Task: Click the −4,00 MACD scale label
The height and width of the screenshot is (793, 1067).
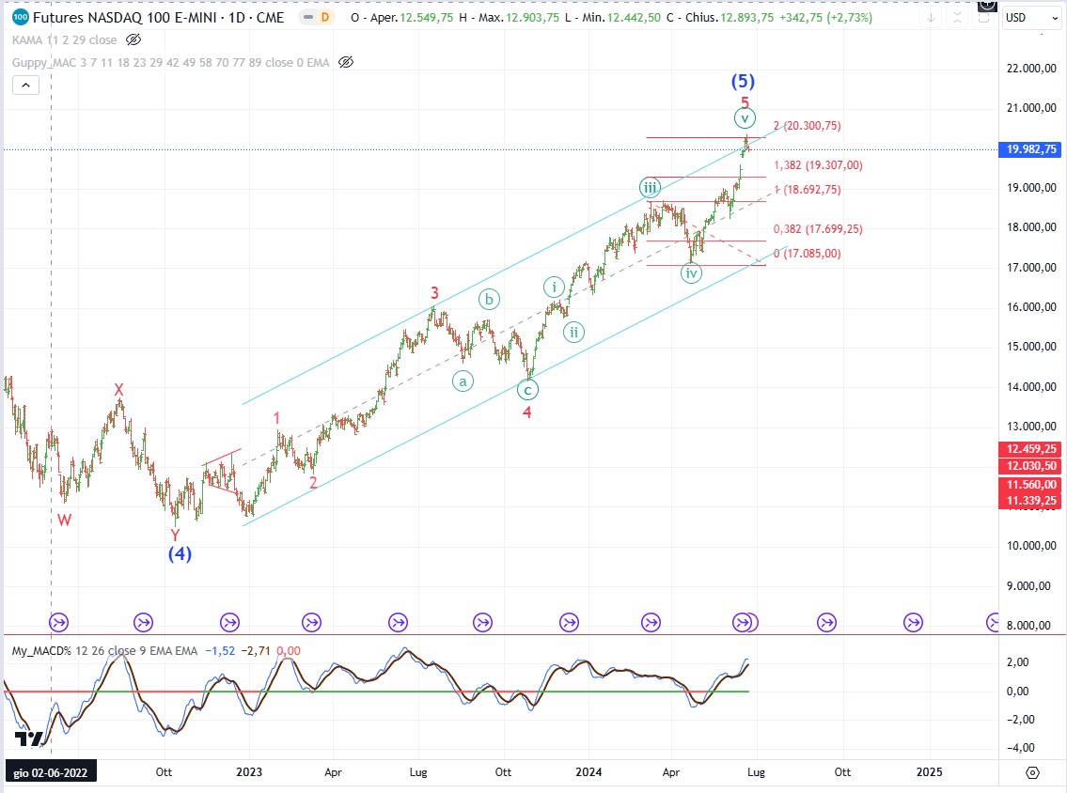Action: pos(1020,748)
